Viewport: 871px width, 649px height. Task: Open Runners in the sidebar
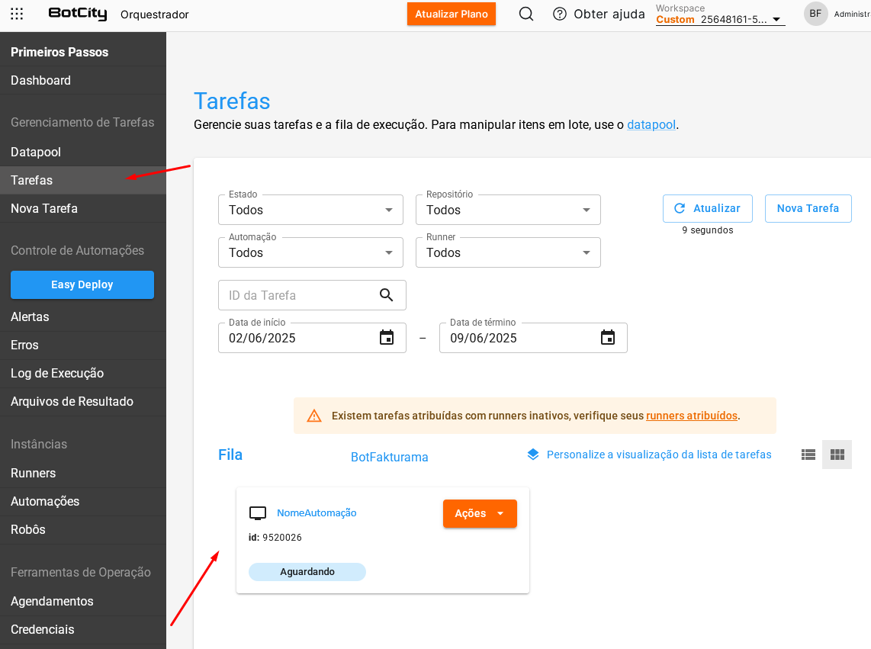(x=33, y=473)
